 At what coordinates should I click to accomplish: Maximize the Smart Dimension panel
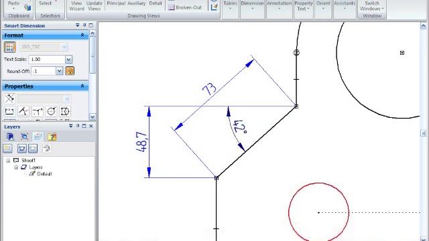point(91,25)
